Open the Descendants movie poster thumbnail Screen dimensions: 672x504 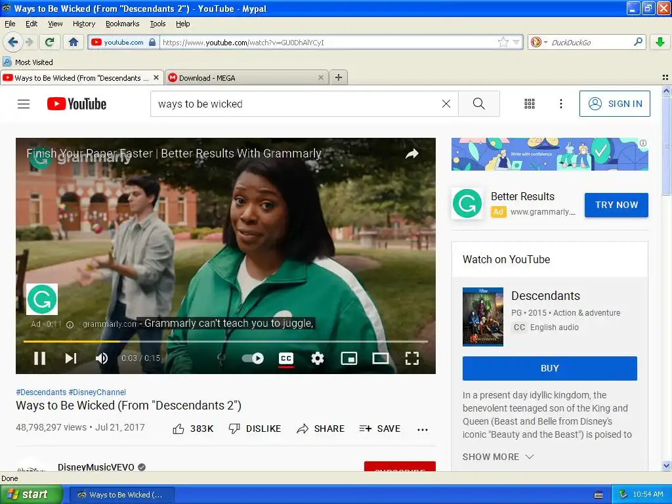pos(483,317)
